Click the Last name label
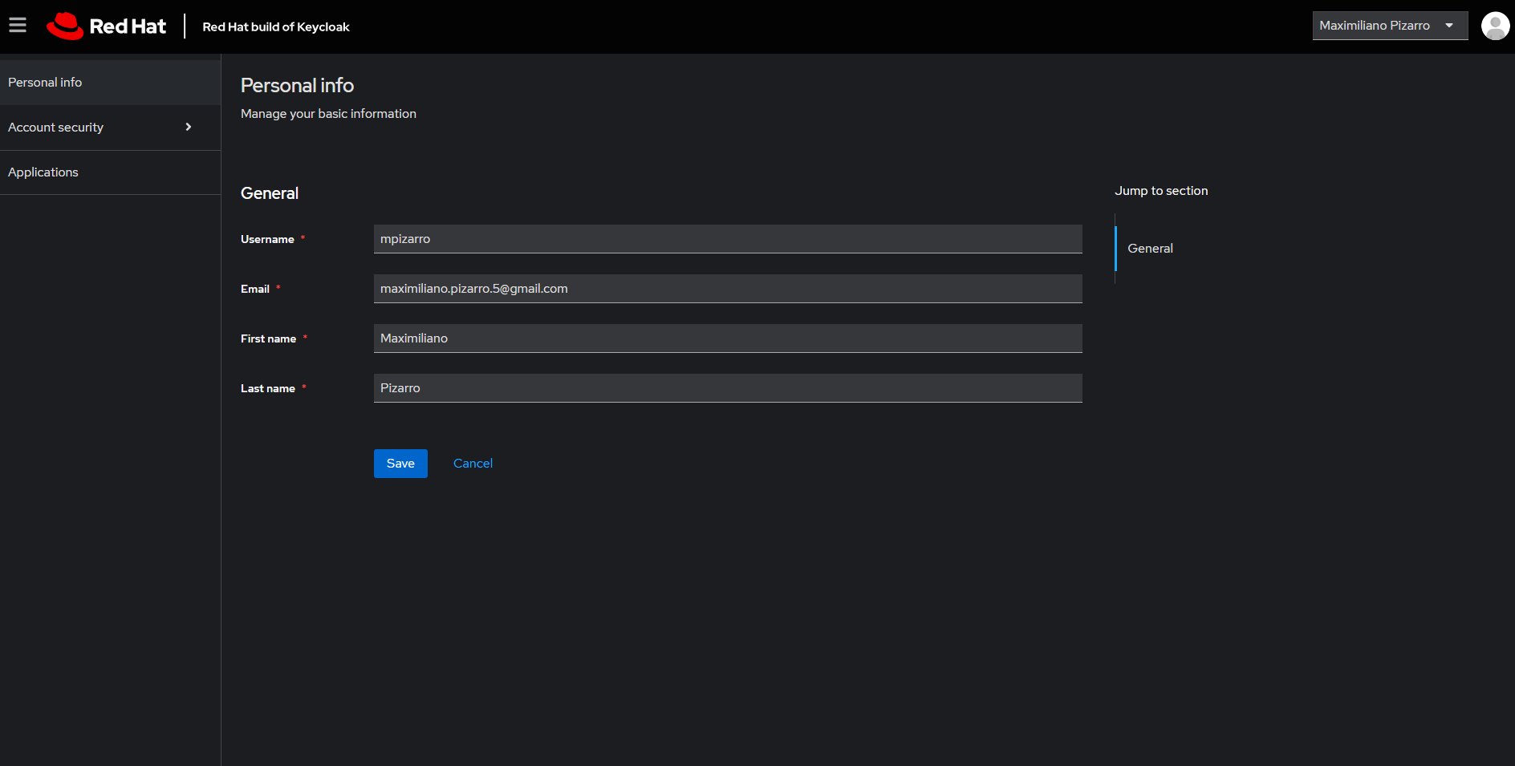Image resolution: width=1515 pixels, height=766 pixels. click(268, 389)
